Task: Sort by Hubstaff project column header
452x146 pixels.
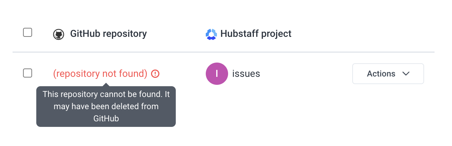Action: pyautogui.click(x=256, y=34)
